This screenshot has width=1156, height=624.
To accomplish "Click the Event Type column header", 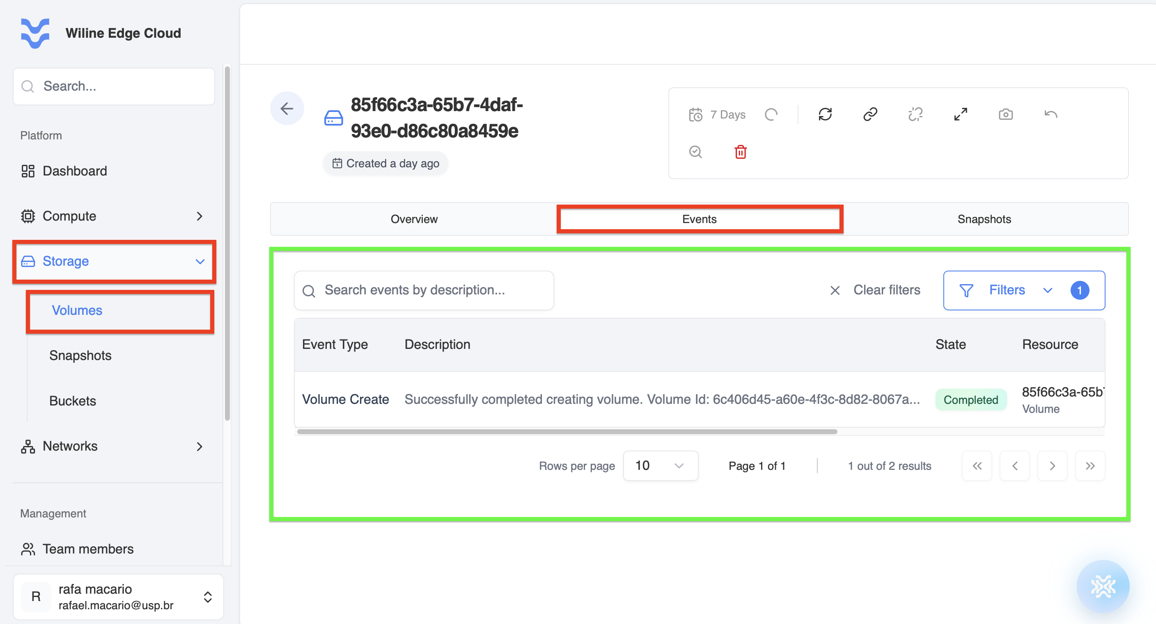I will tap(335, 345).
